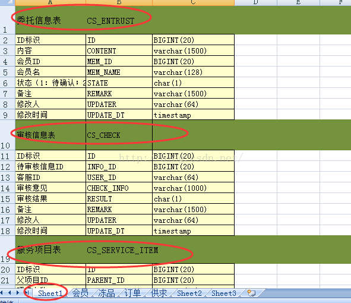Select UPDATER cell in row 17
Image resolution: width=351 pixels, height=303 pixels.
pyautogui.click(x=119, y=220)
